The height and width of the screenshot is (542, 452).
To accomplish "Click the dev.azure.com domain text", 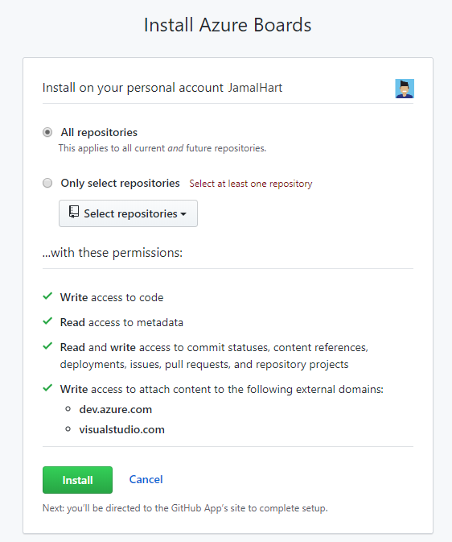I will [x=116, y=409].
